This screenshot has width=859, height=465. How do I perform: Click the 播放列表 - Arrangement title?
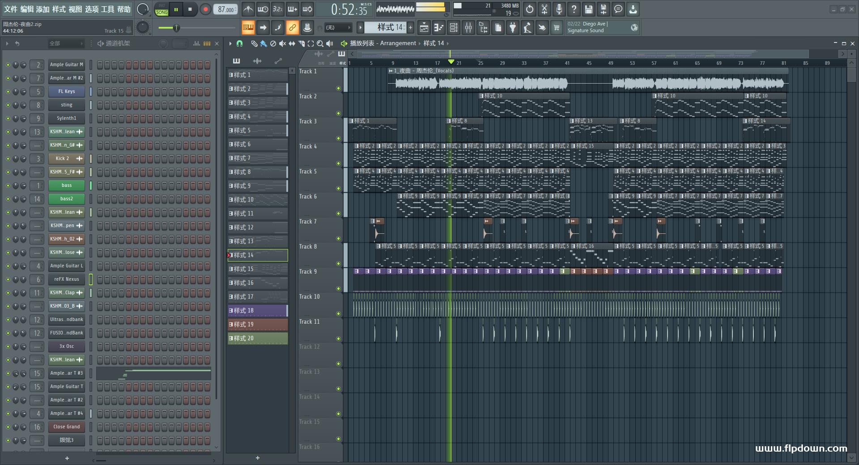point(383,43)
